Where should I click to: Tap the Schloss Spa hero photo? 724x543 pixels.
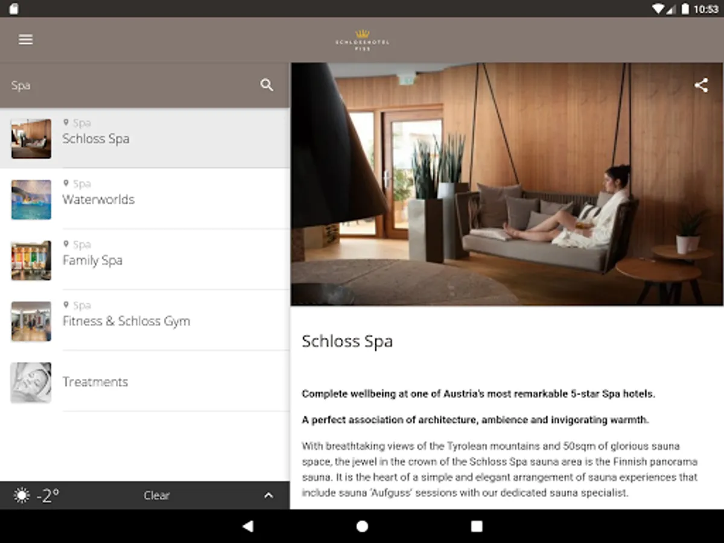tap(507, 185)
